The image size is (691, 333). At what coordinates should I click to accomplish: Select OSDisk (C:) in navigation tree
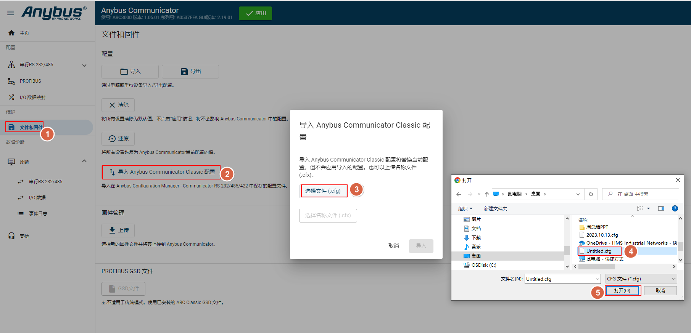484,265
